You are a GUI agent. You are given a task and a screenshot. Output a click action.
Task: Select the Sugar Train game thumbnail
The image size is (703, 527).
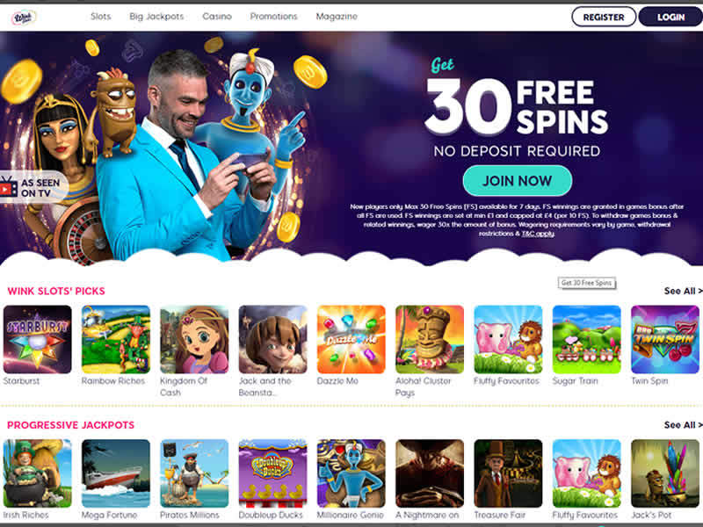click(x=586, y=339)
